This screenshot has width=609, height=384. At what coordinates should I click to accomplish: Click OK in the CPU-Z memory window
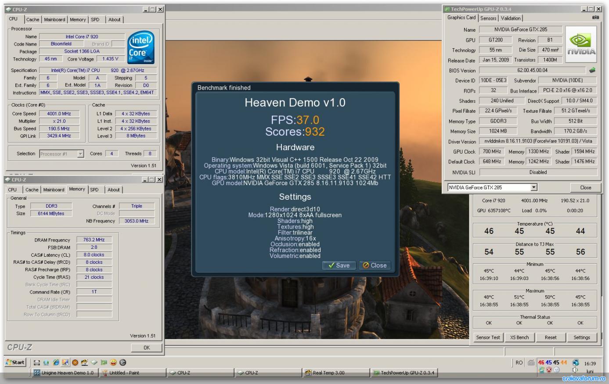tap(147, 348)
